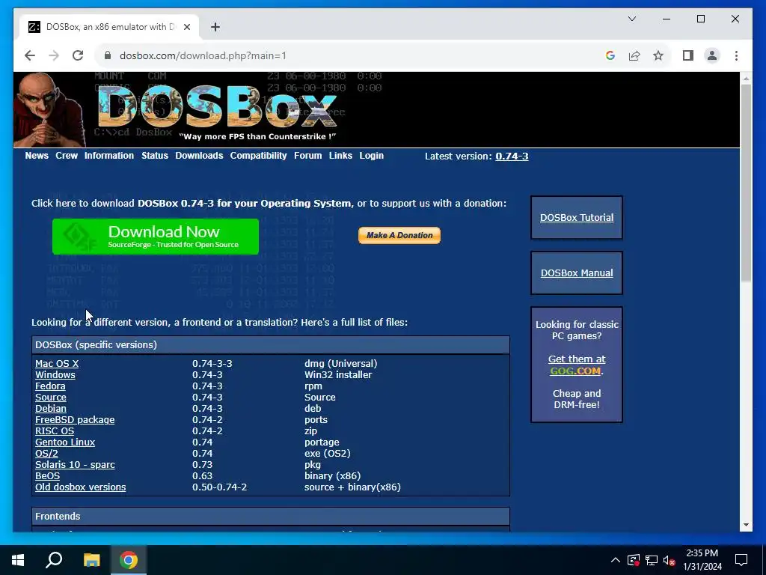This screenshot has width=766, height=575.
Task: Click the latest version 0.74-3 link
Action: tap(512, 156)
